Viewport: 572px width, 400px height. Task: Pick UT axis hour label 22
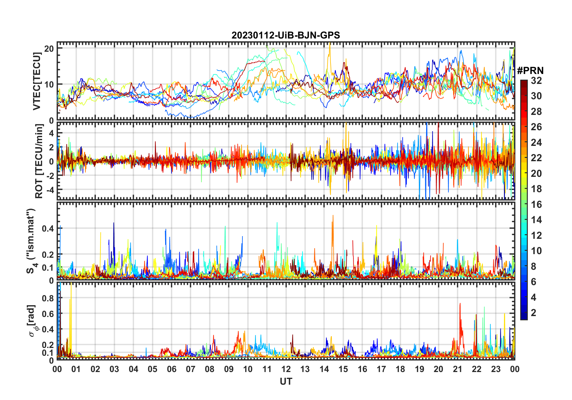[x=477, y=369]
